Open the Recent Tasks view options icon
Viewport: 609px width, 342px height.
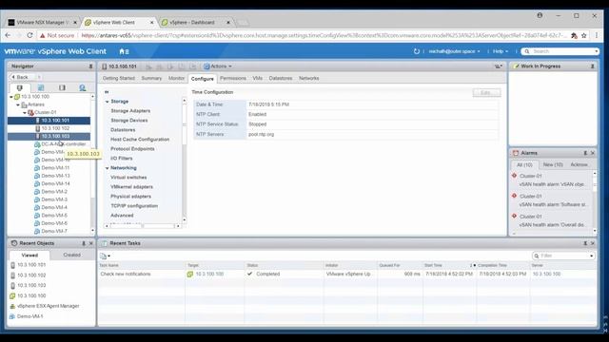[105, 256]
